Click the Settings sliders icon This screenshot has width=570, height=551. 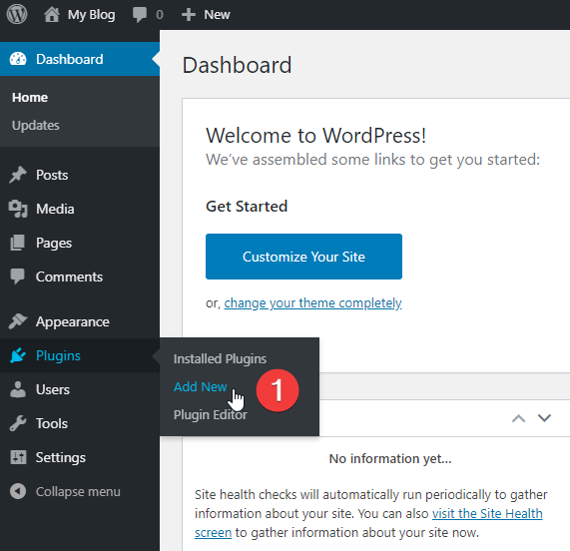coord(18,457)
